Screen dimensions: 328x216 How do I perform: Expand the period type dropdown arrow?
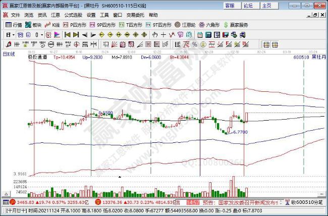tap(14, 35)
